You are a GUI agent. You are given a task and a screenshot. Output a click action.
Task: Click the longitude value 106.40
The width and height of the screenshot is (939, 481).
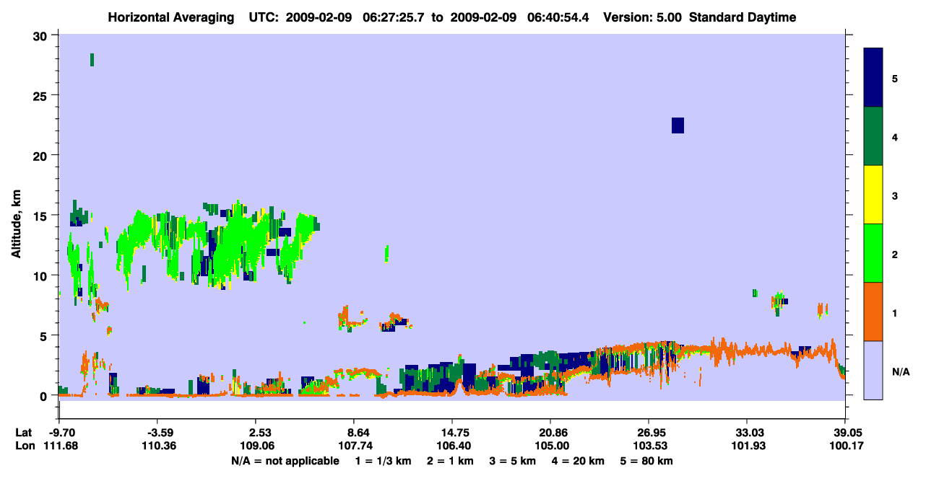point(452,446)
